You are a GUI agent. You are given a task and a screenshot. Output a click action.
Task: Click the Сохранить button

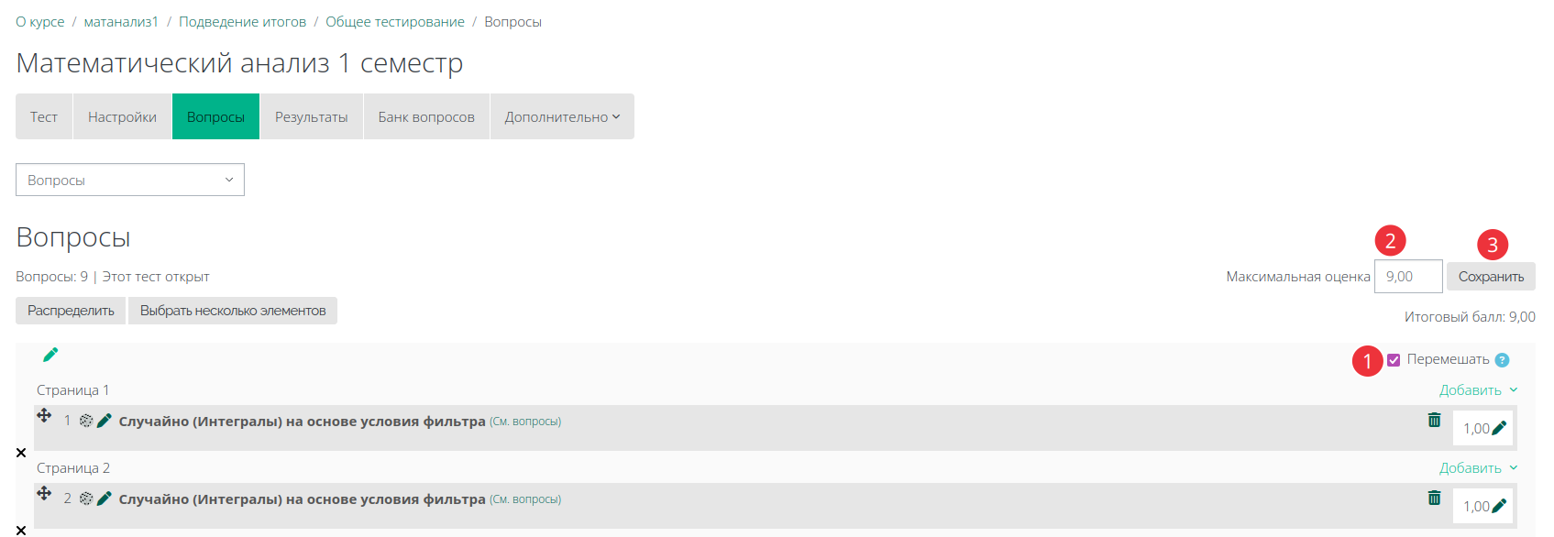click(1491, 277)
